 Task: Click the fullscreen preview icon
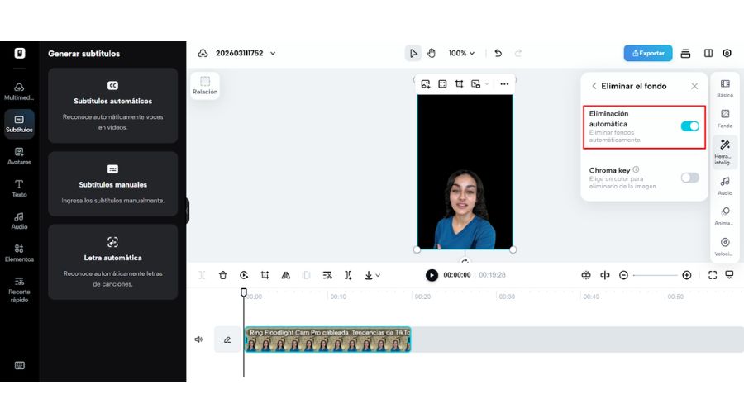click(713, 275)
